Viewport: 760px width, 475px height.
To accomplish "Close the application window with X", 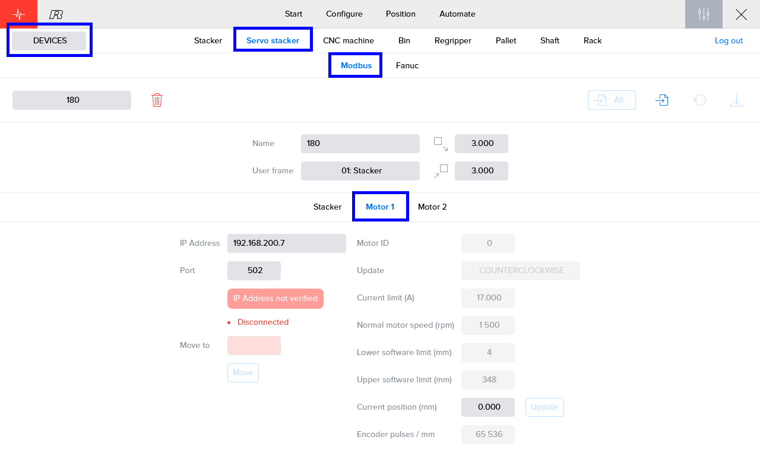I will click(x=741, y=14).
